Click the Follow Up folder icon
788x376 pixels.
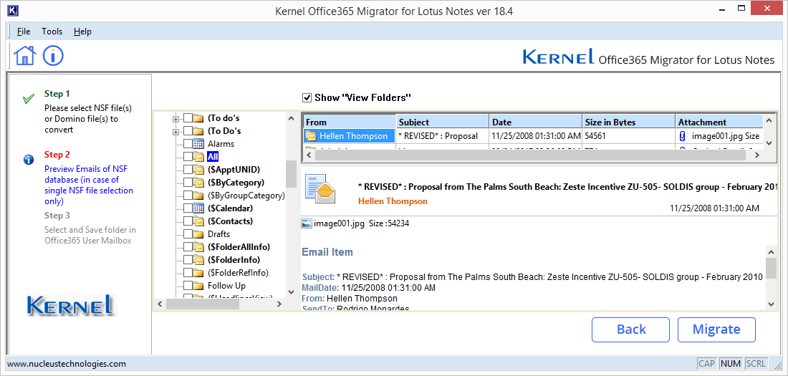point(198,286)
